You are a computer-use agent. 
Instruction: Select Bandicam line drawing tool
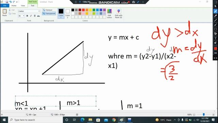pos(216,20)
